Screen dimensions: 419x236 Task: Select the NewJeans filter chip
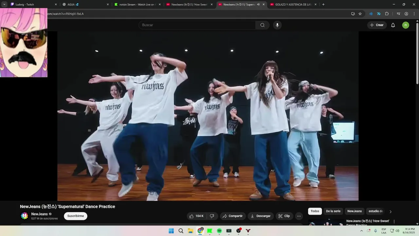pos(355,211)
